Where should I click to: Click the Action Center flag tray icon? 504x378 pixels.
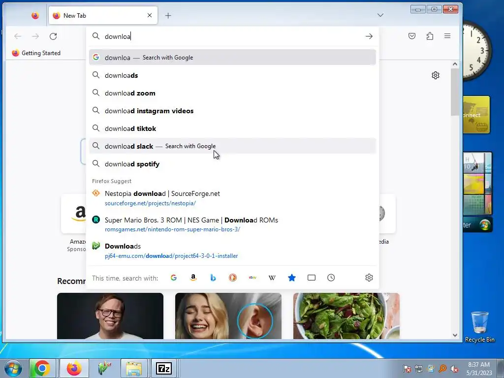coord(407,369)
